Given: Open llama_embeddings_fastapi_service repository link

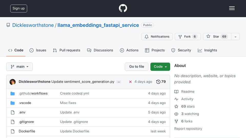Looking at the screenshot, I should pos(98,25).
